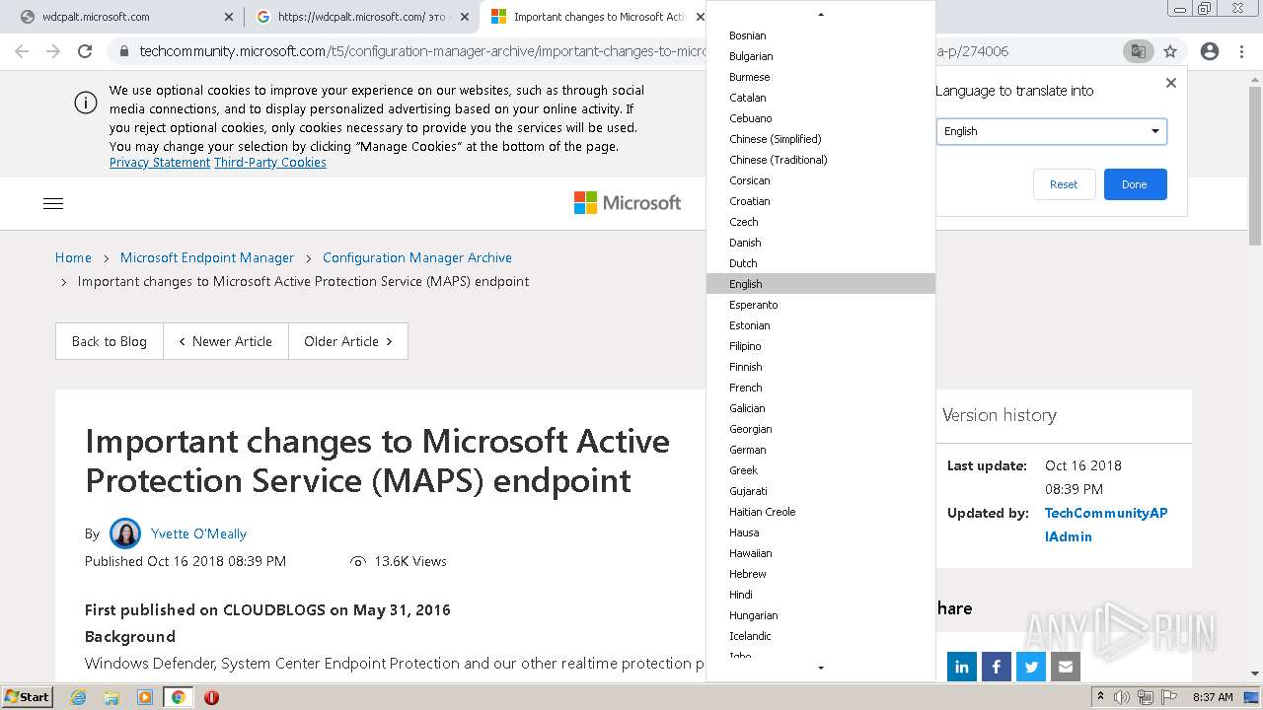Close the translate popup with X
Screen dimensions: 1263x710
(1171, 83)
